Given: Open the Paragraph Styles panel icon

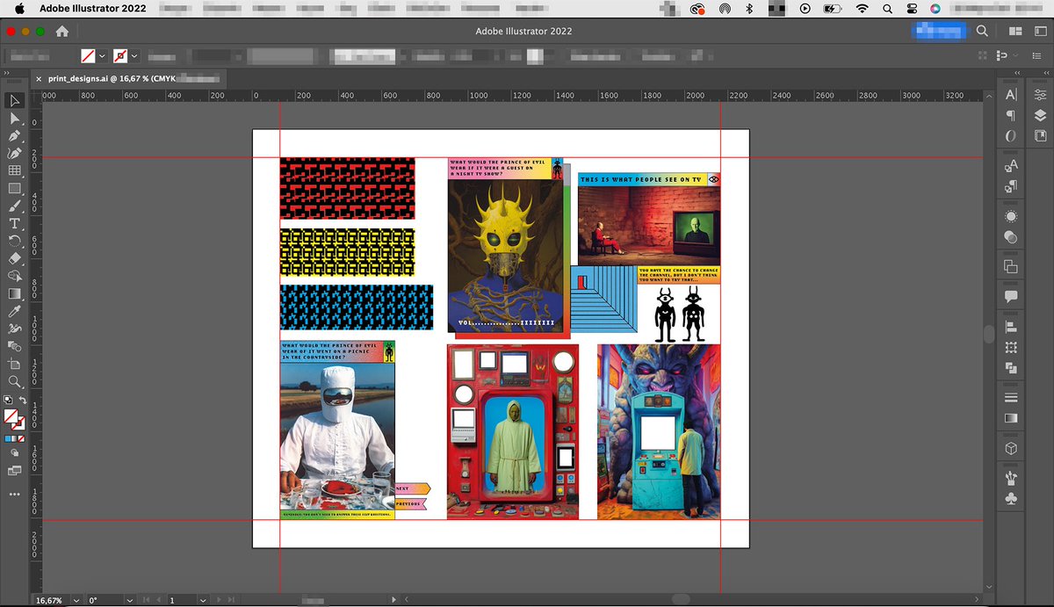Looking at the screenshot, I should click(x=1011, y=186).
